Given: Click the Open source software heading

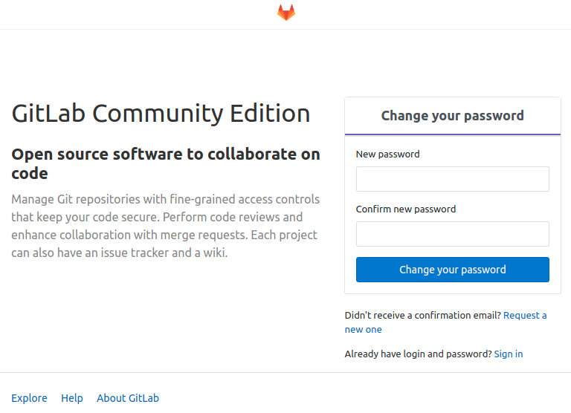Looking at the screenshot, I should (166, 163).
